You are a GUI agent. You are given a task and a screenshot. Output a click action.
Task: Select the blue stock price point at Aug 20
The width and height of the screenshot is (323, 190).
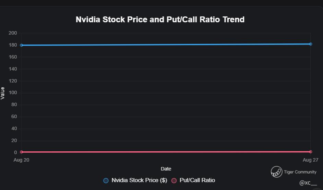(22, 45)
